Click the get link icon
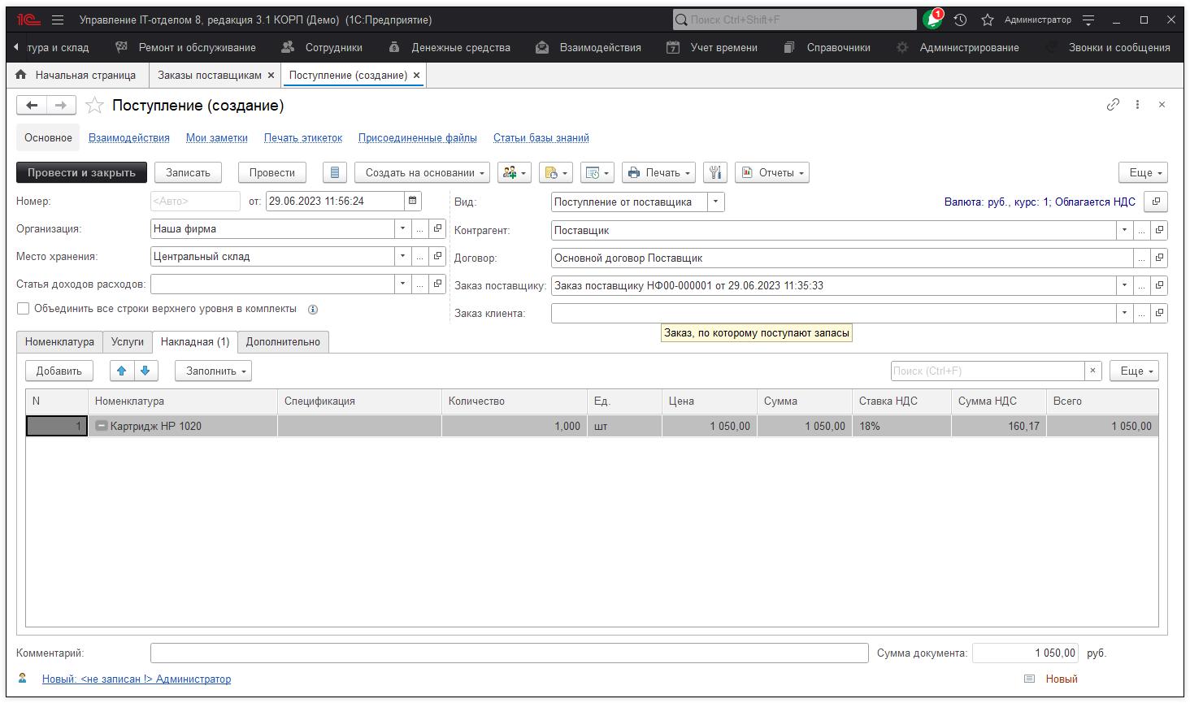Viewport: 1190px width, 703px height. [x=1113, y=105]
